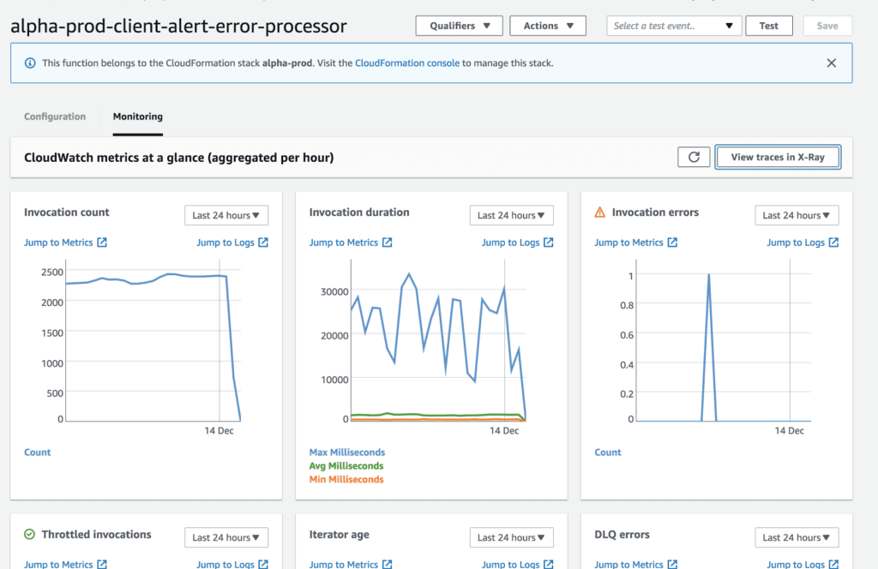This screenshot has height=569, width=878.
Task: Toggle Max Milliseconds legend series
Action: click(x=346, y=452)
